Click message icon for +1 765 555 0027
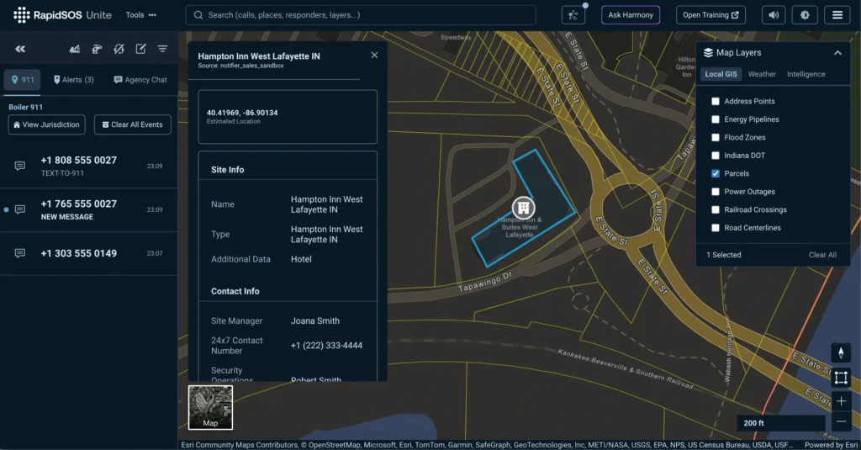This screenshot has width=861, height=450. (x=20, y=209)
